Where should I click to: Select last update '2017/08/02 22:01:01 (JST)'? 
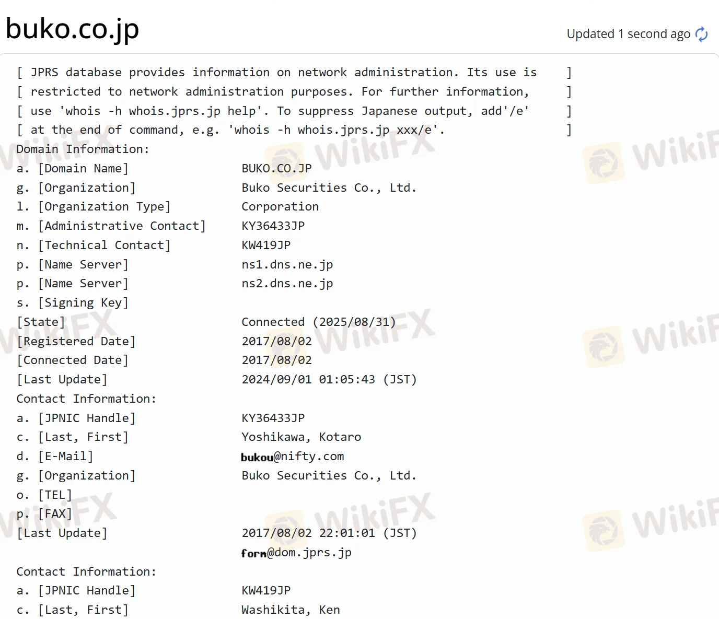[329, 533]
